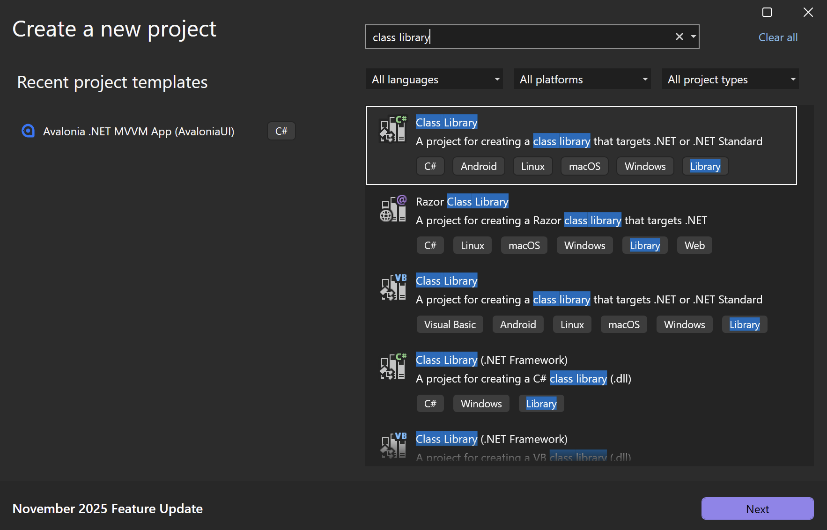Click the Android tag on the Class Library template
Image resolution: width=827 pixels, height=530 pixels.
(479, 166)
